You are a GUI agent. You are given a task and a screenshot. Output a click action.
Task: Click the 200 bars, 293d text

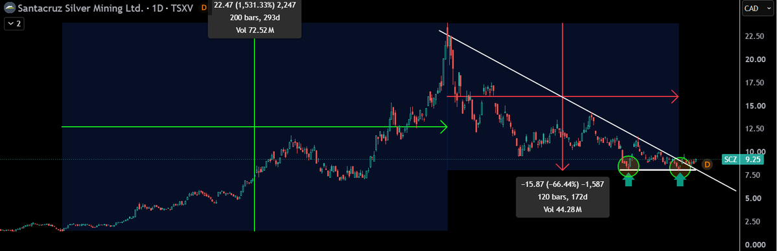coord(254,17)
